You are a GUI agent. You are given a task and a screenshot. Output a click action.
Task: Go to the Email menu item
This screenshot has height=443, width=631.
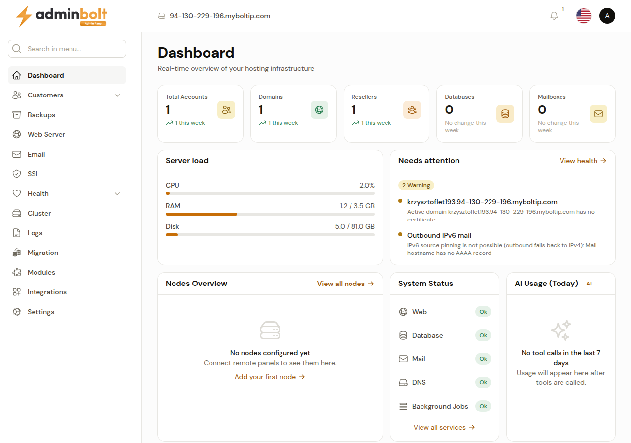pos(67,154)
